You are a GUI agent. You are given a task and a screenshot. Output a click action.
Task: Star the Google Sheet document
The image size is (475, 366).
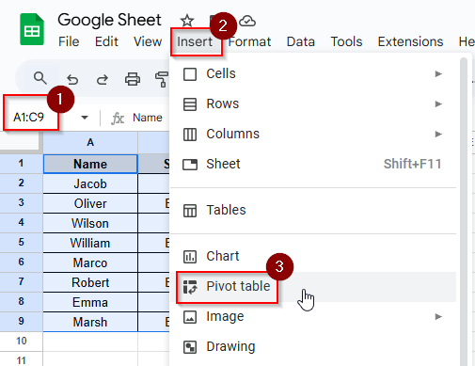[x=187, y=21]
